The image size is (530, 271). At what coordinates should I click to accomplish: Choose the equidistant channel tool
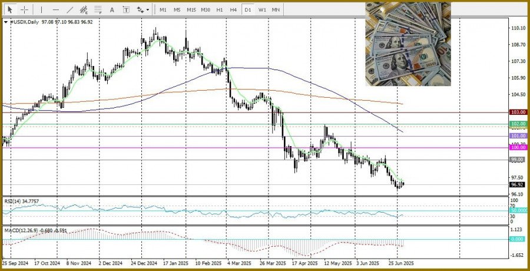pos(84,10)
